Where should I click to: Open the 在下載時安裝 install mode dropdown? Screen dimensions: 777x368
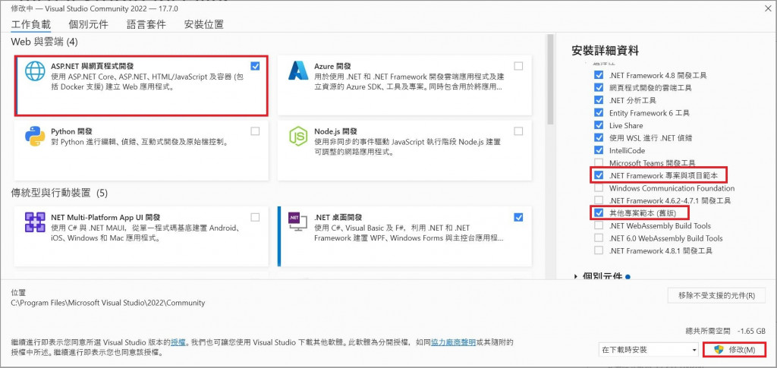(x=650, y=350)
